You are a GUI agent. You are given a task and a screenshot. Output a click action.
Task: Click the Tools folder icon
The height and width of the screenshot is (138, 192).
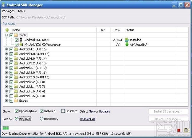(16, 35)
